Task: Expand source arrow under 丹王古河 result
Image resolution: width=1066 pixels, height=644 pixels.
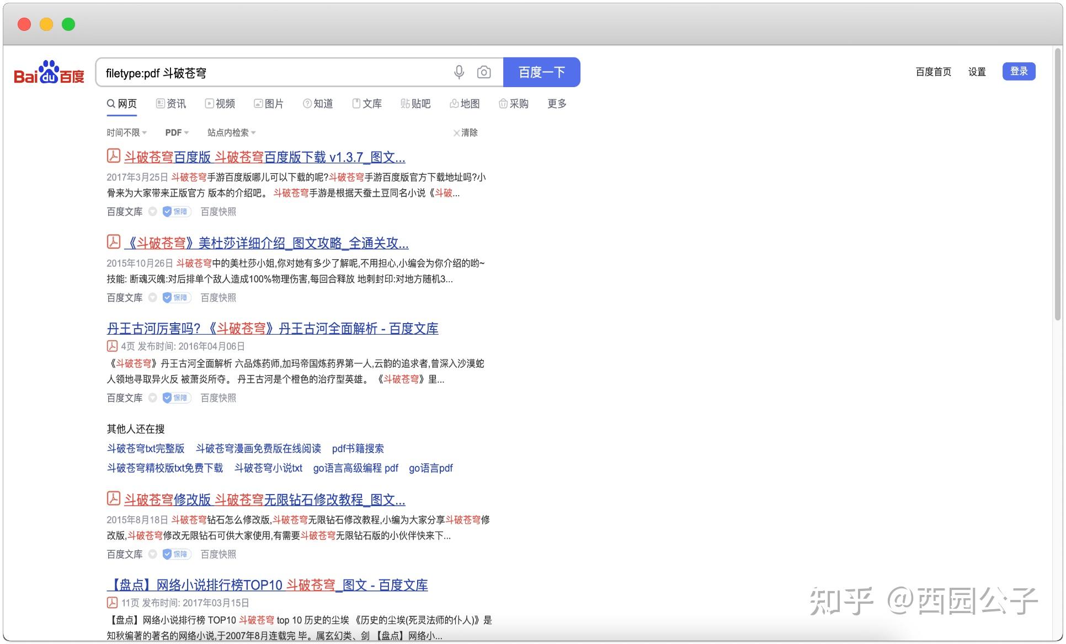Action: pos(153,398)
